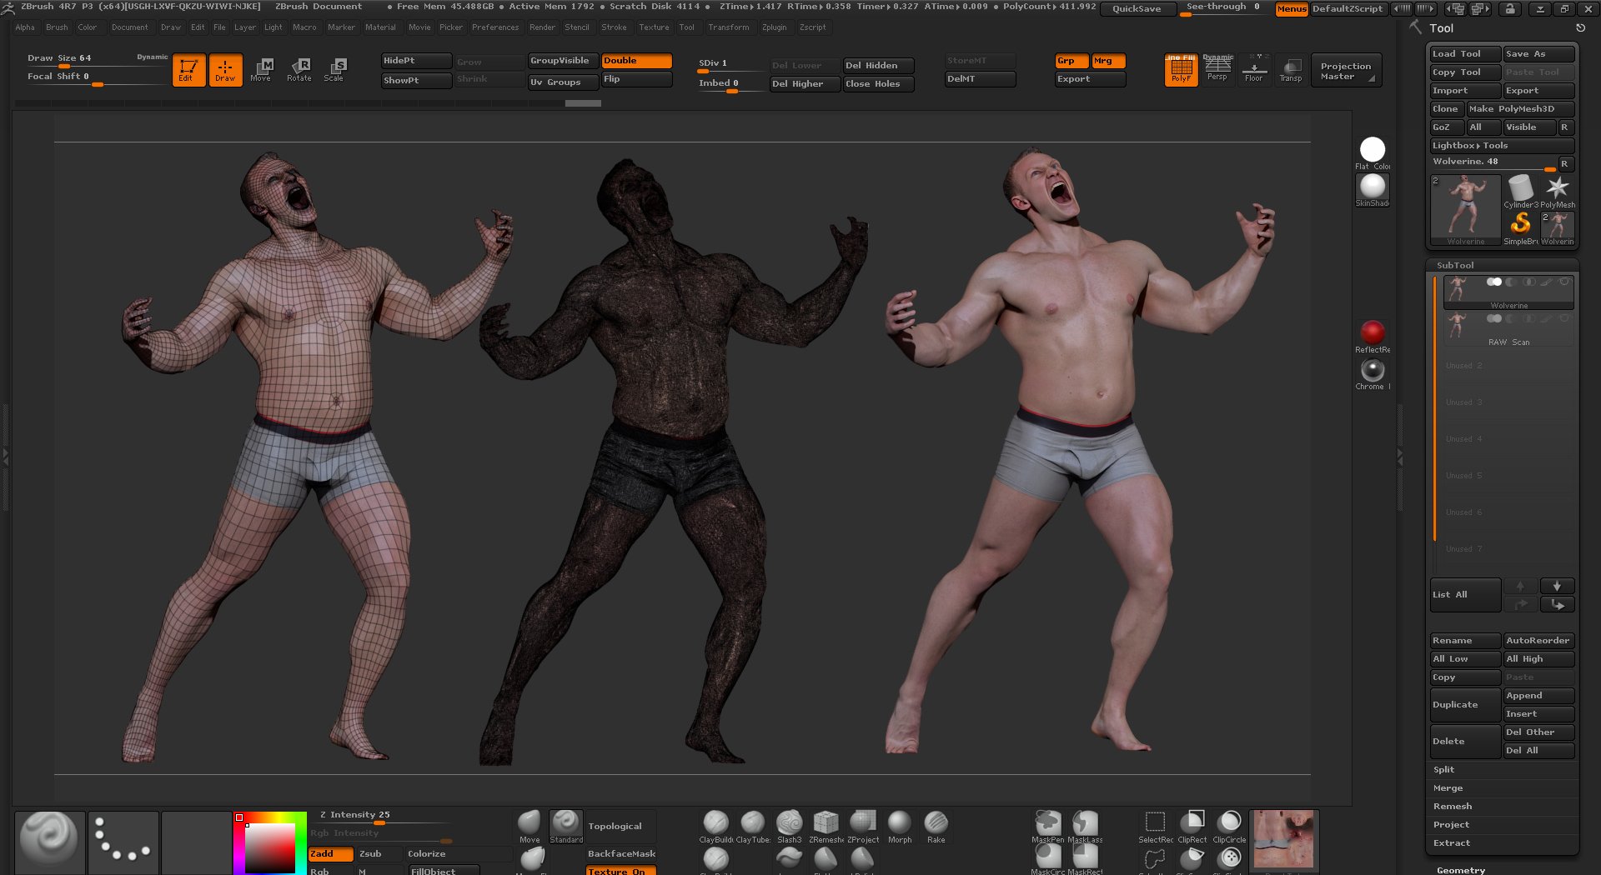Open the Render menu
Viewport: 1601px width, 875px height.
(x=542, y=27)
